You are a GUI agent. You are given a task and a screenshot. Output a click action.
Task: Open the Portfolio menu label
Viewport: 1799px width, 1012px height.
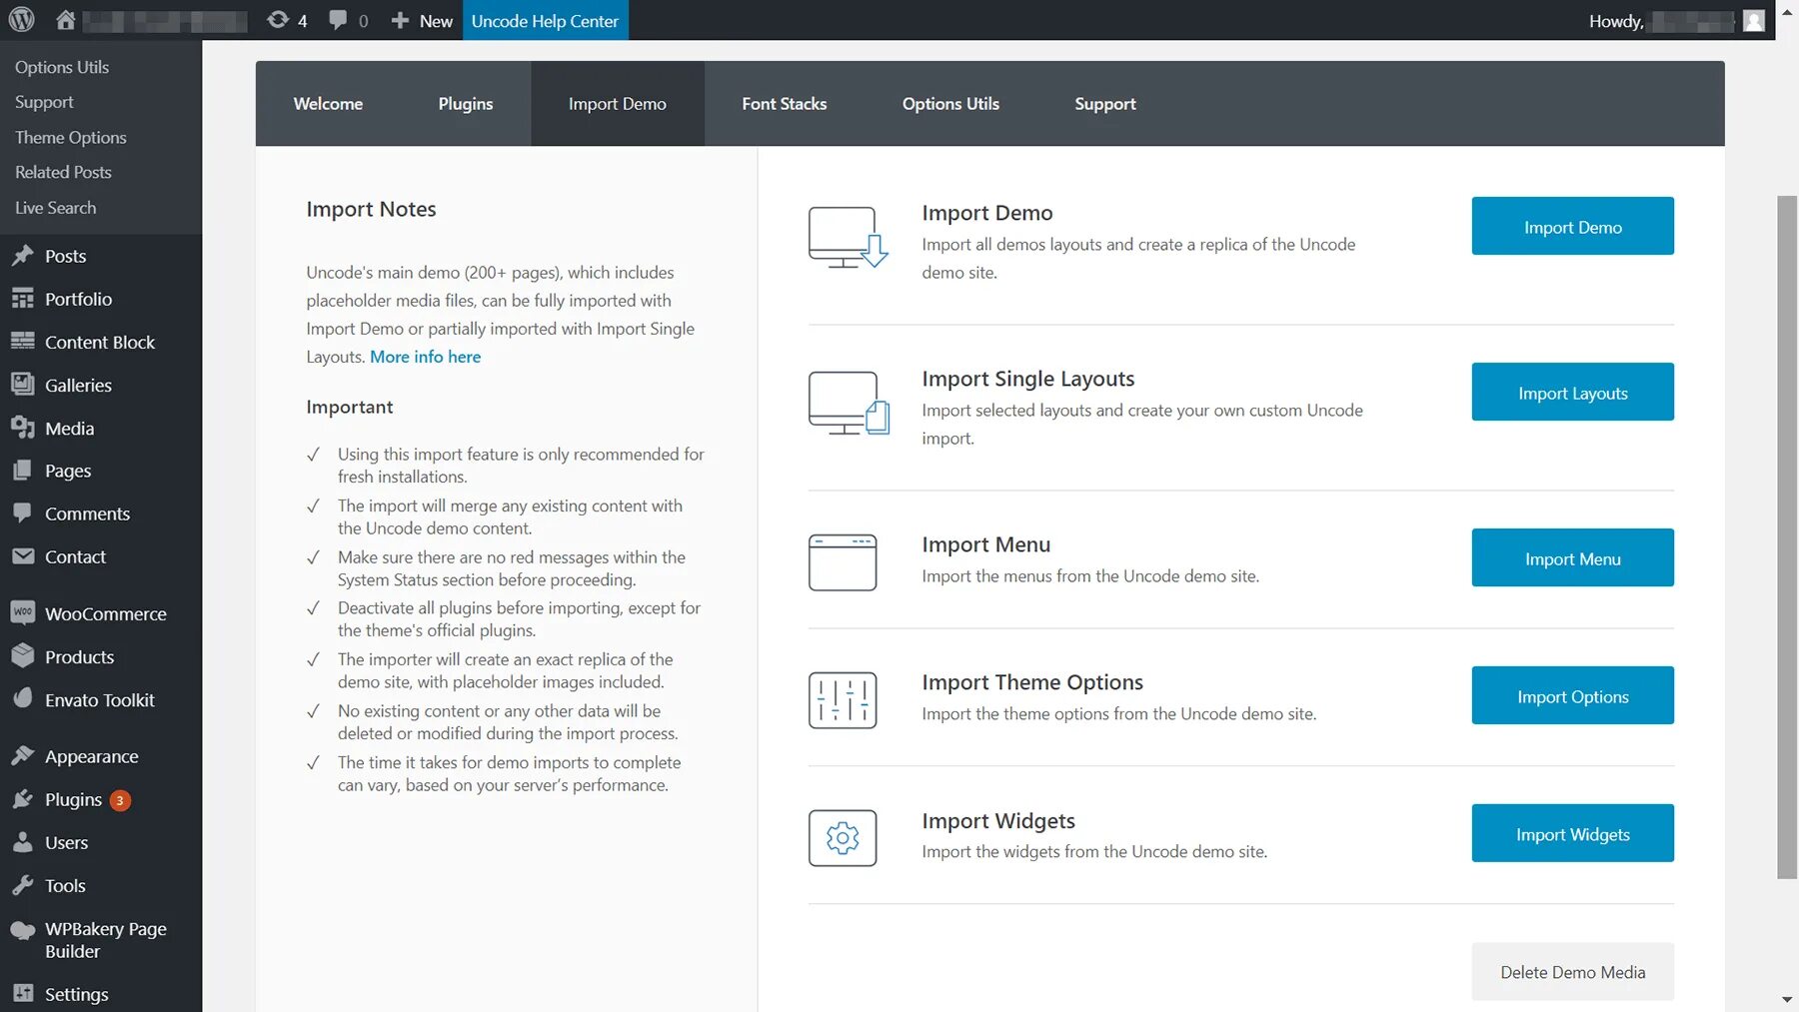(78, 299)
